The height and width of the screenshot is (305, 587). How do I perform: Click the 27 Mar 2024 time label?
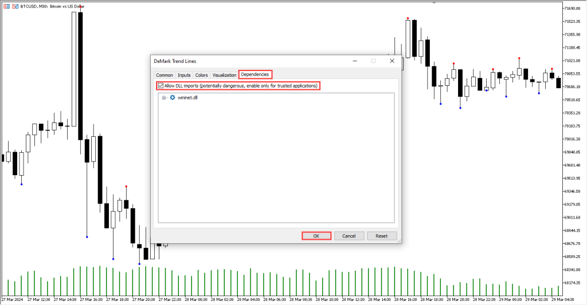tap(13, 299)
